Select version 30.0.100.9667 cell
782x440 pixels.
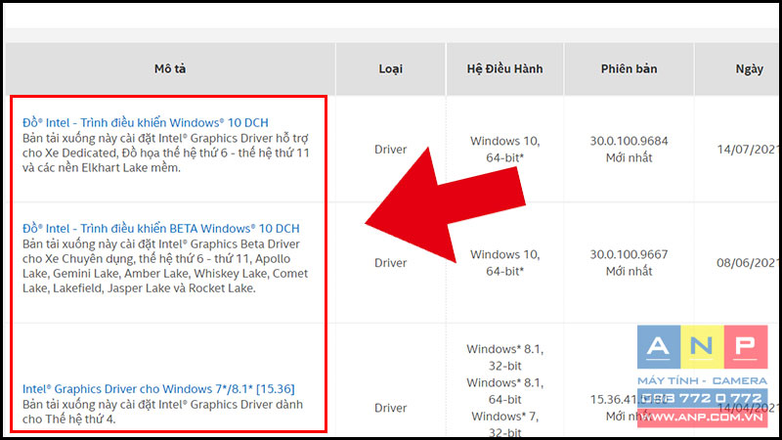629,262
